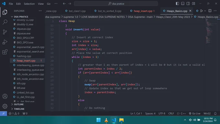Select heap_insert.cpp in explorer

click(27, 61)
